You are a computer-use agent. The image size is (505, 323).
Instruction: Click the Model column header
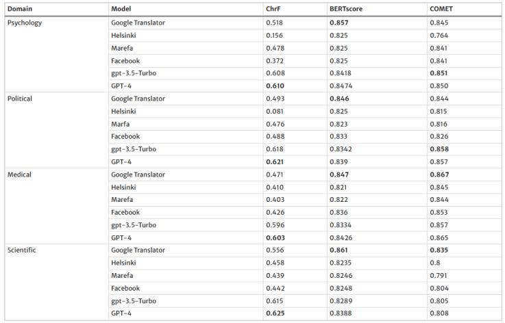pyautogui.click(x=121, y=9)
